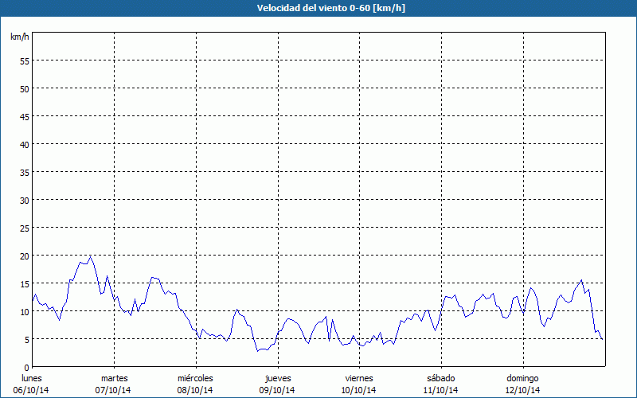This screenshot has width=637, height=398.
Task: Select the 'lunes' day label
Action: click(31, 378)
